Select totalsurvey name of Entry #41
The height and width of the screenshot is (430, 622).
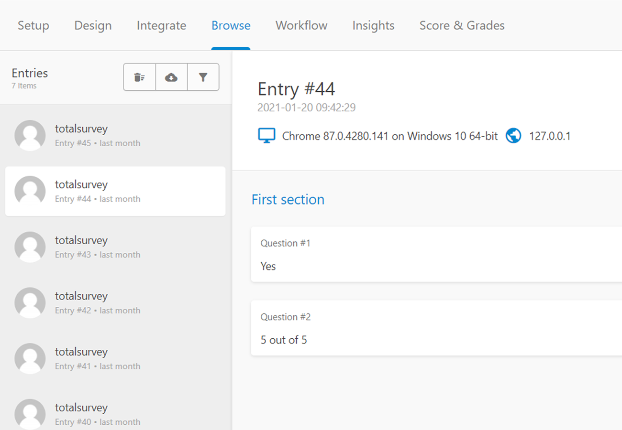click(81, 352)
